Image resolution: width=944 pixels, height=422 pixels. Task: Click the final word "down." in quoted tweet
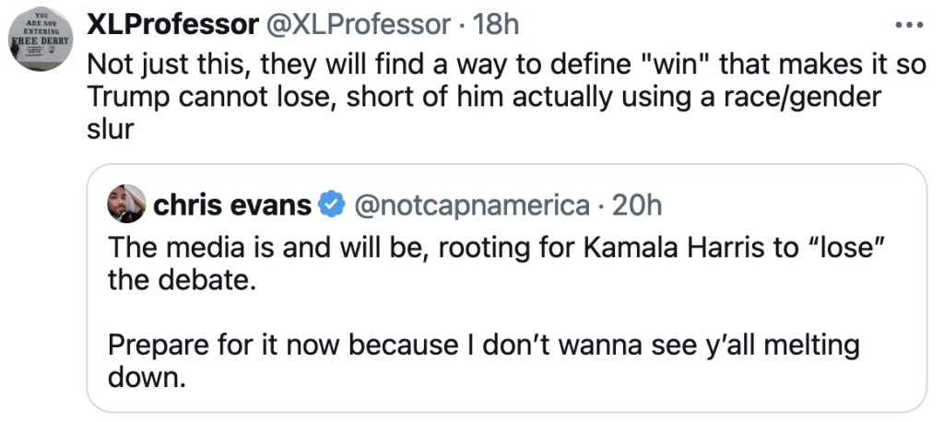tap(147, 377)
